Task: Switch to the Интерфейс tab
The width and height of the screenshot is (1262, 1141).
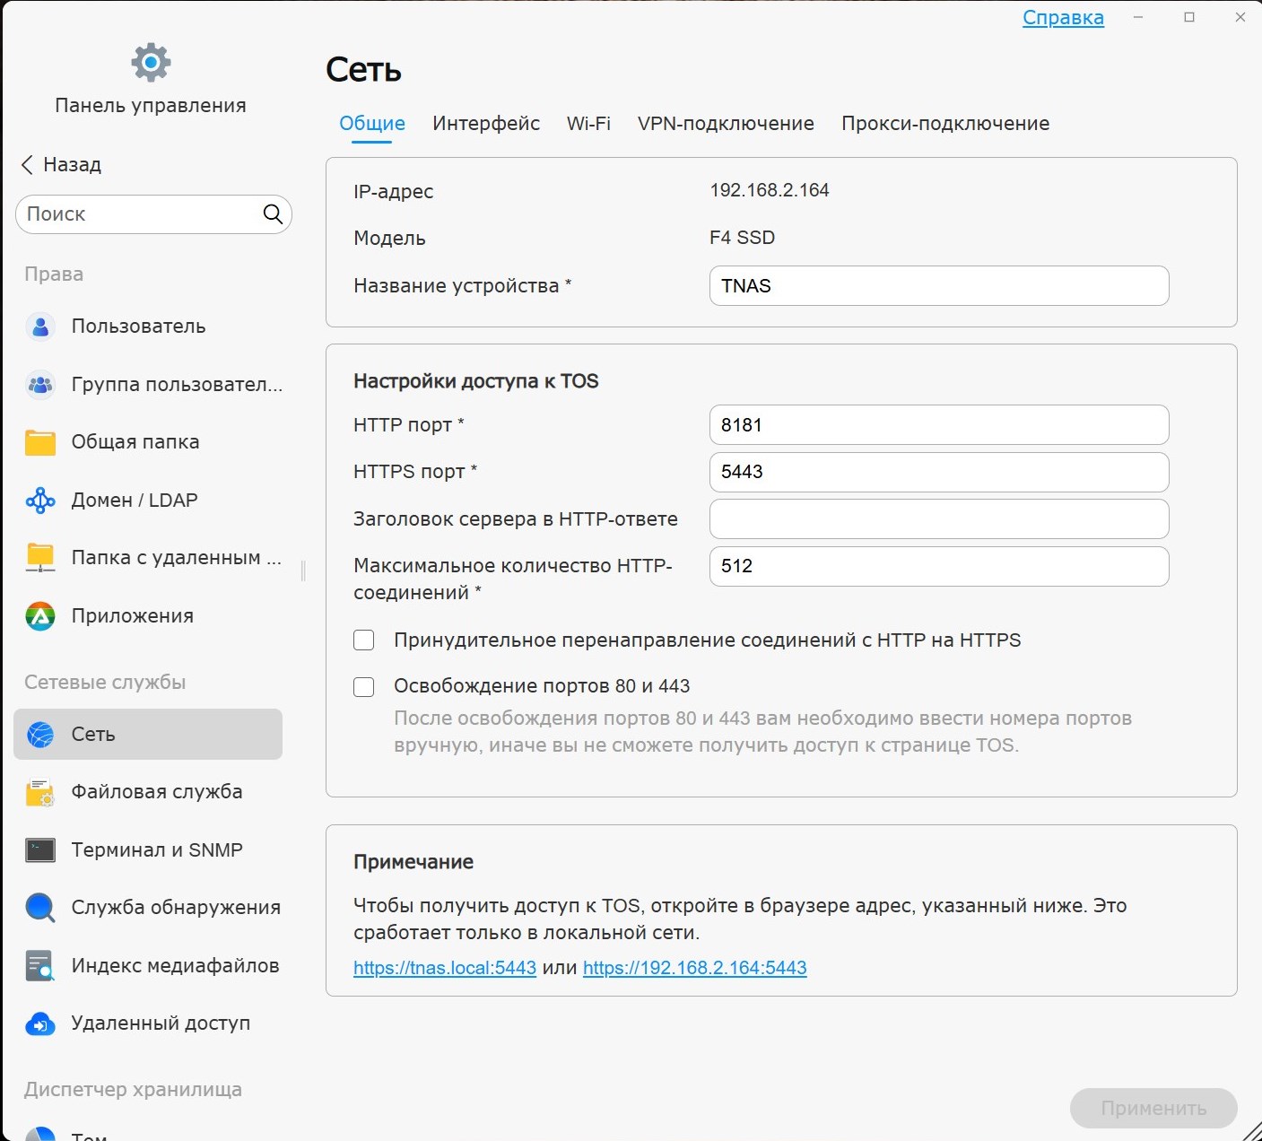Action: (486, 124)
